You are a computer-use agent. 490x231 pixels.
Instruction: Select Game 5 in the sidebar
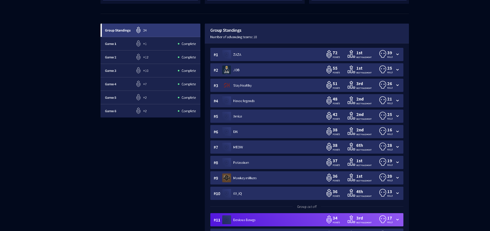[150, 97]
